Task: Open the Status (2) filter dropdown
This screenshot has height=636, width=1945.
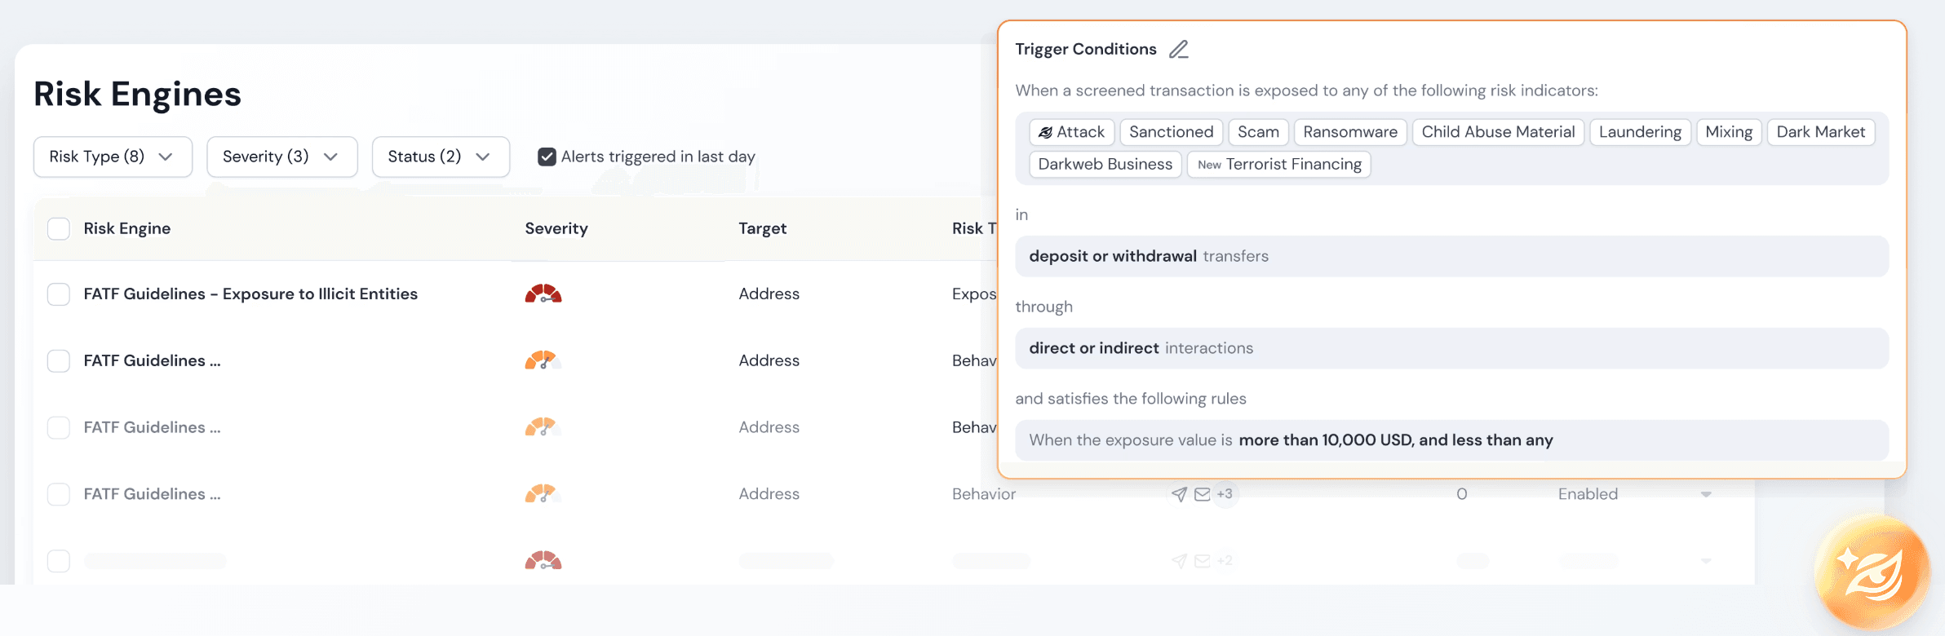Action: [x=441, y=157]
